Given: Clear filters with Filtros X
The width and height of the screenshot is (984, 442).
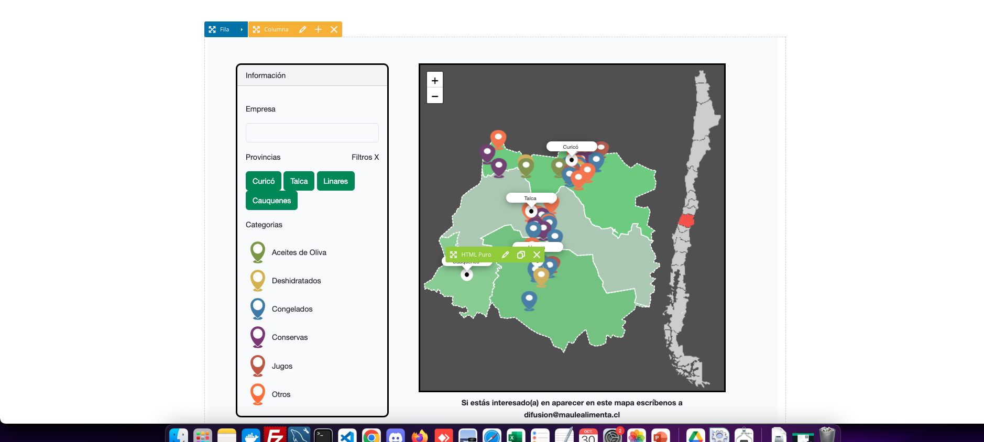Looking at the screenshot, I should (x=365, y=157).
